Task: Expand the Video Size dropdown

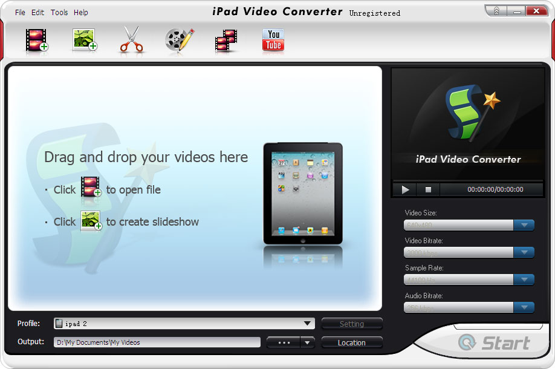Action: pos(524,225)
